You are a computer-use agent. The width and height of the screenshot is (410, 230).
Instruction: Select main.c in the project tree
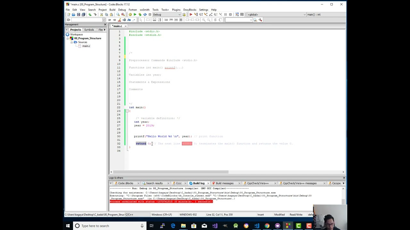(x=86, y=46)
